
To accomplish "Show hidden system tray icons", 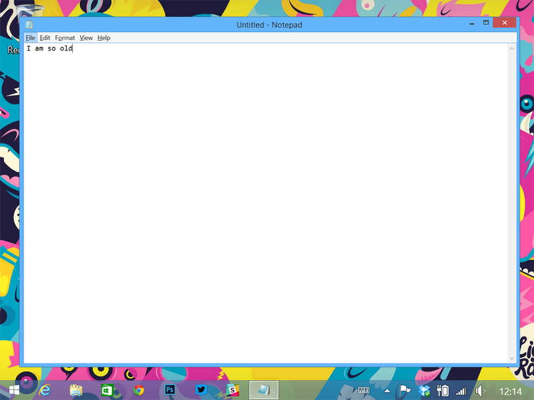I will point(386,390).
